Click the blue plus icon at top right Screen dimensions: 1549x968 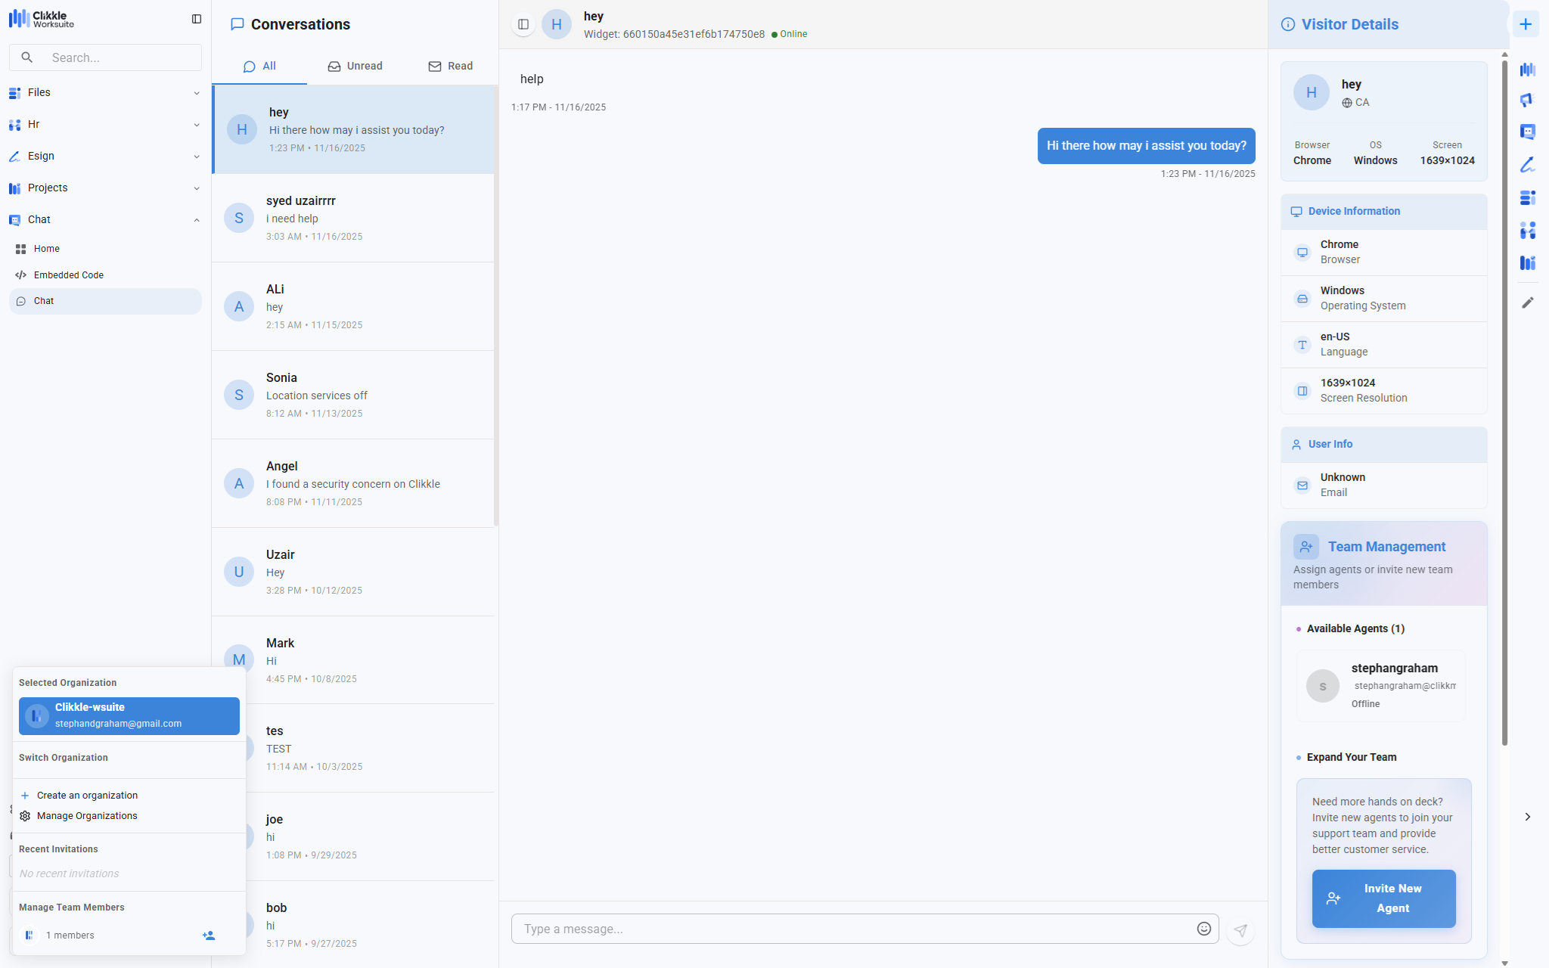(1526, 24)
